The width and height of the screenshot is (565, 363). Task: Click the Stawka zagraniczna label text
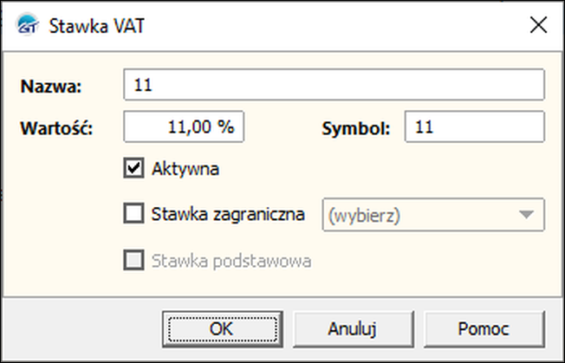(228, 213)
